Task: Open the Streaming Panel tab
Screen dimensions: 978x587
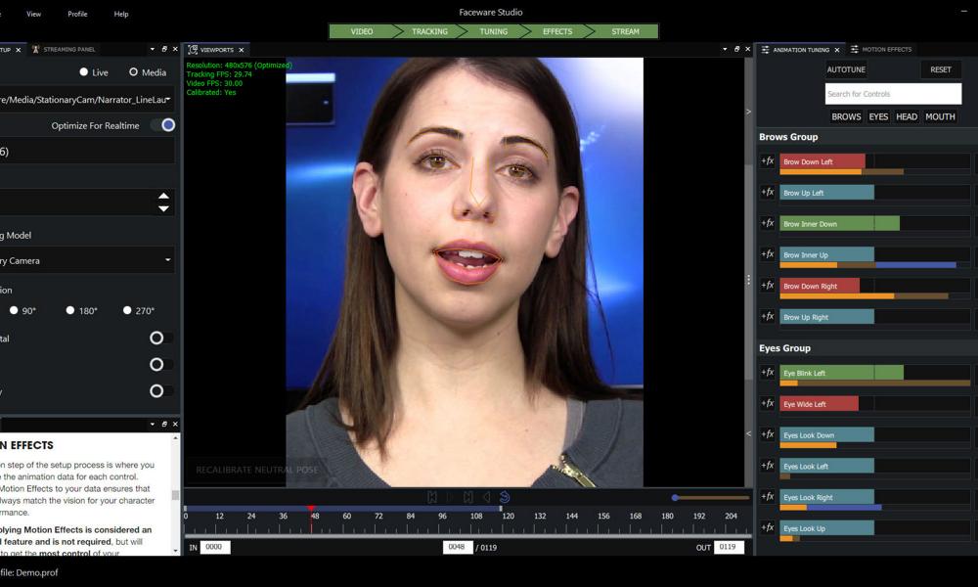Action: [68, 49]
